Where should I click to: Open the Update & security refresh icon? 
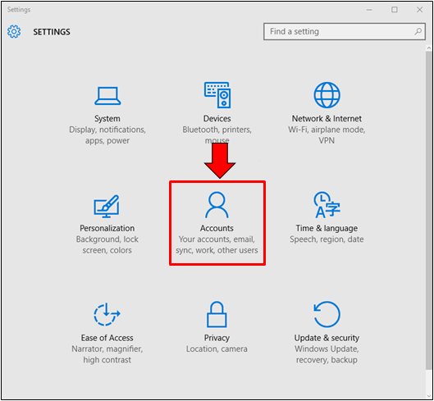[x=327, y=314]
